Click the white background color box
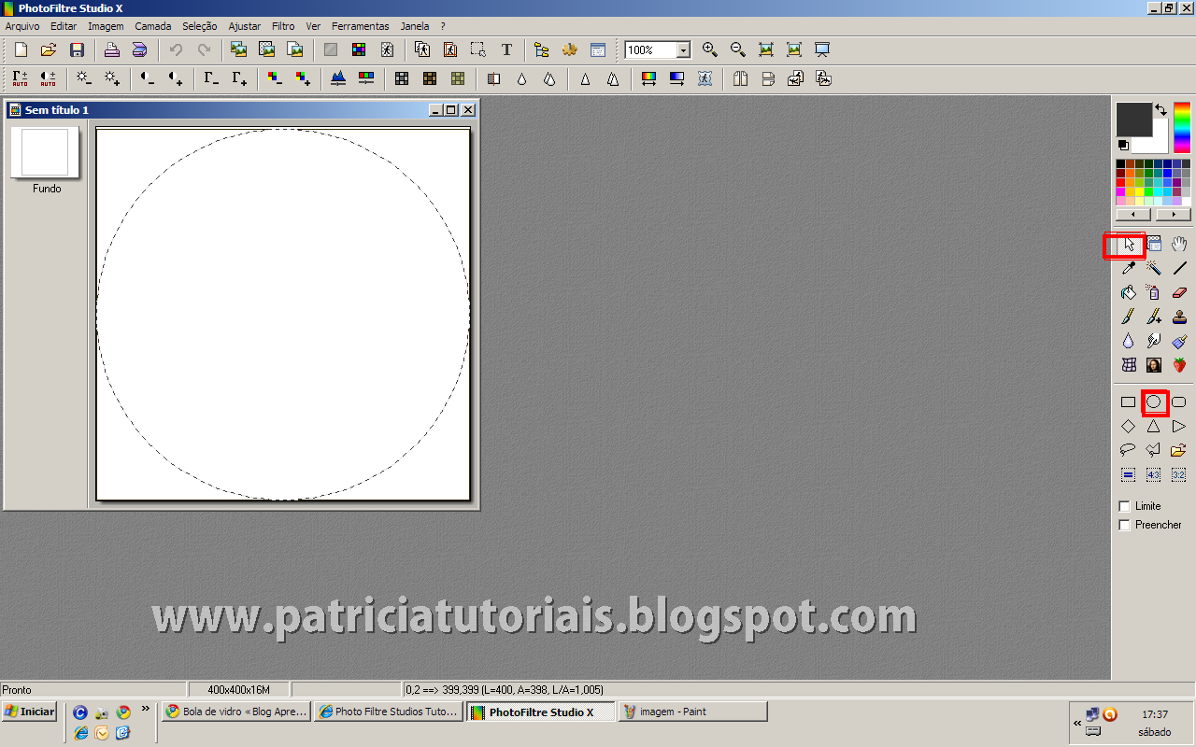 tap(1160, 143)
